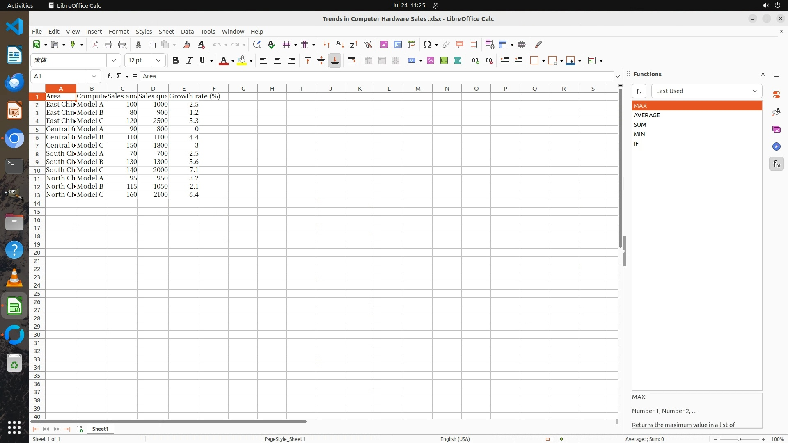The height and width of the screenshot is (443, 788).
Task: Click the Clone Formatting paintbrush icon
Action: [x=187, y=44]
